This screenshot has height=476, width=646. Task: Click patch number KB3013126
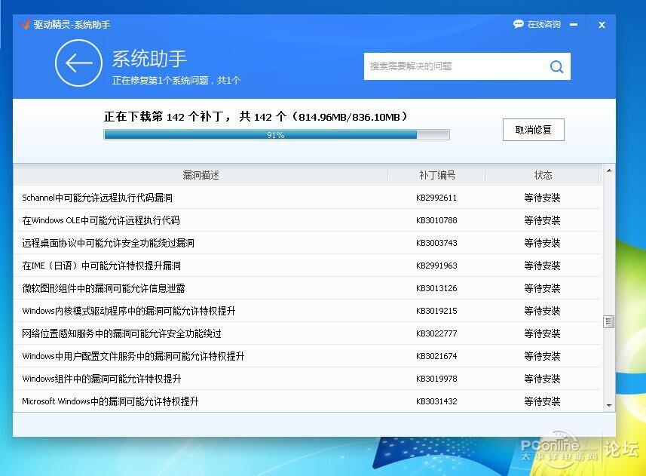tap(436, 288)
